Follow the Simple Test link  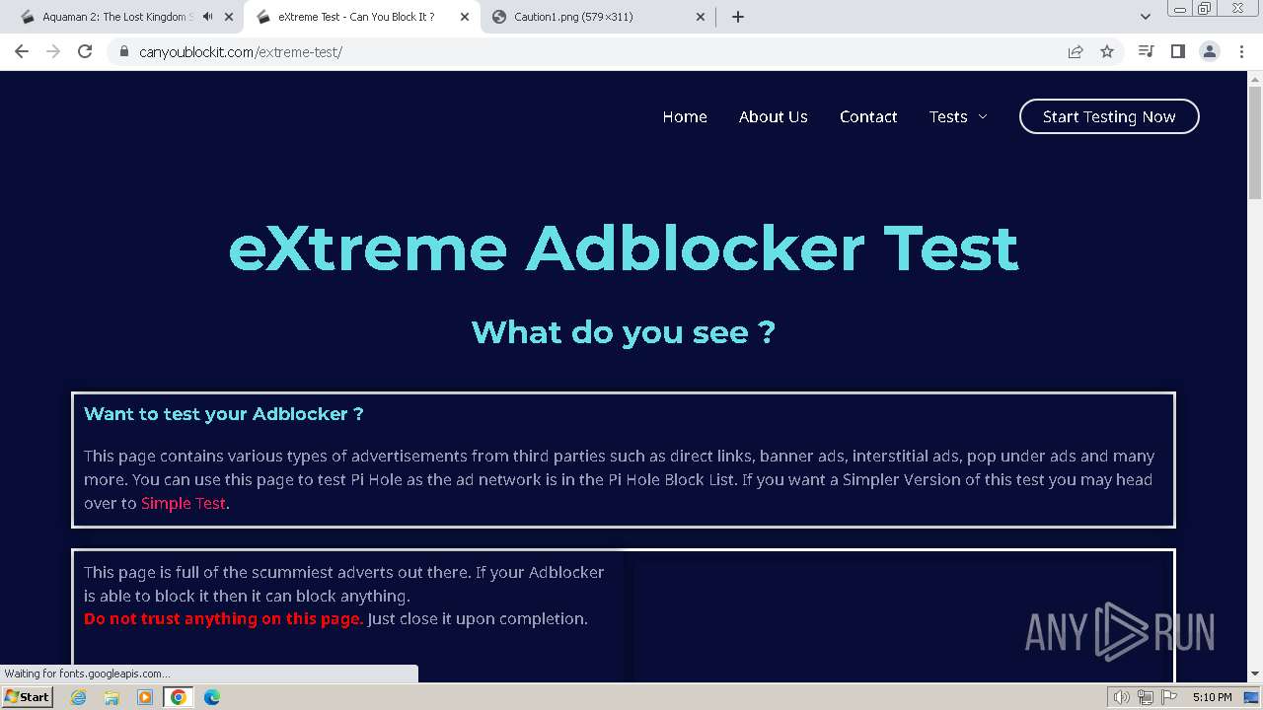[184, 503]
